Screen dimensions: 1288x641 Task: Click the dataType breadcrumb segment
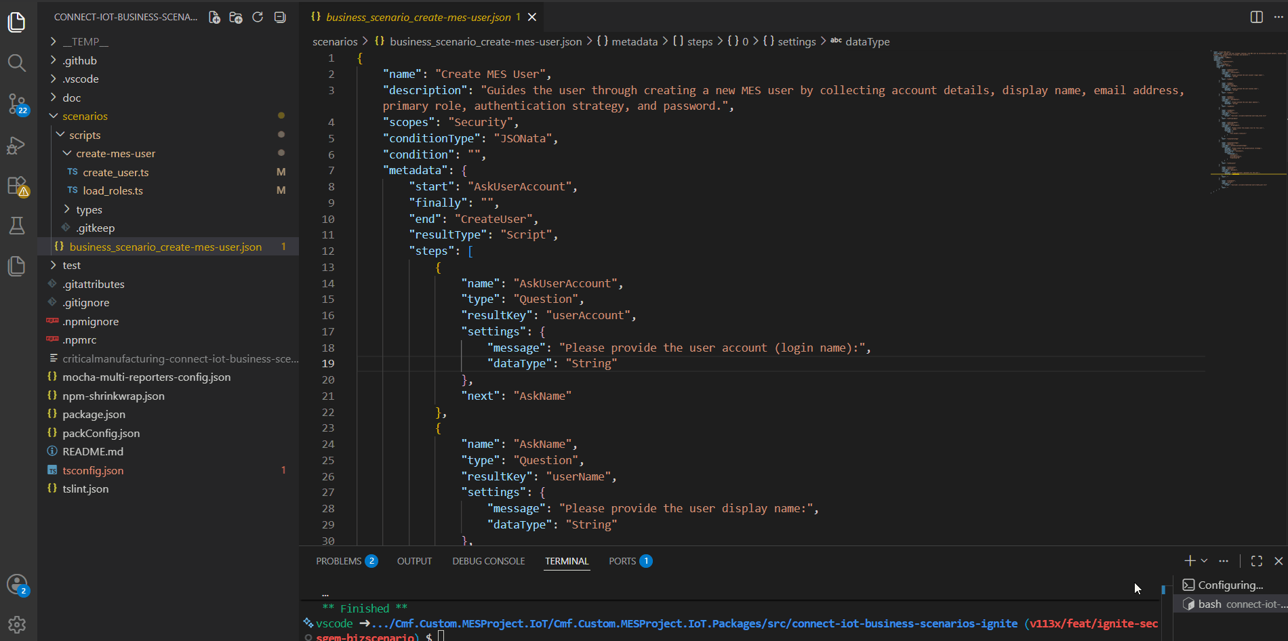[860, 42]
